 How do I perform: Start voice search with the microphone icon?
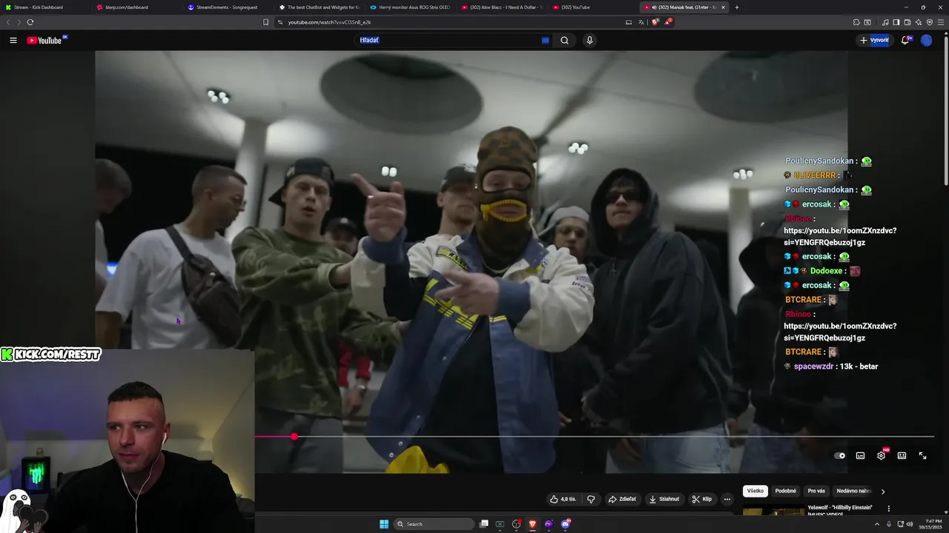pos(589,41)
